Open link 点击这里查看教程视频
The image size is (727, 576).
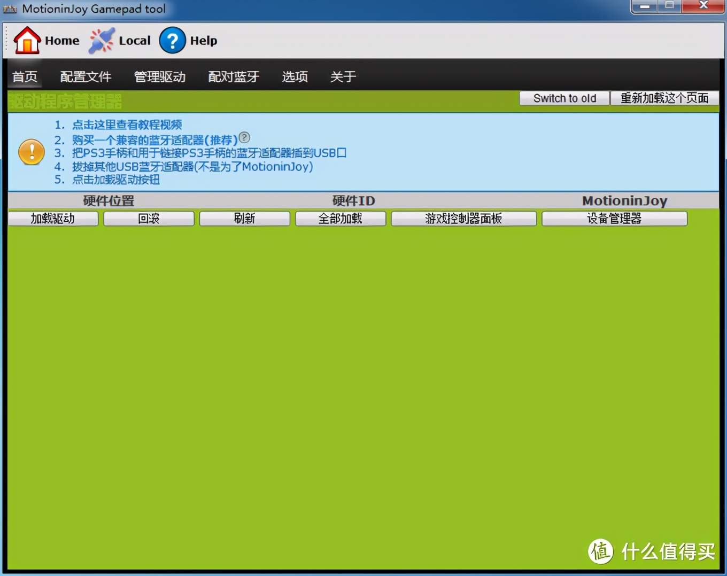point(127,124)
